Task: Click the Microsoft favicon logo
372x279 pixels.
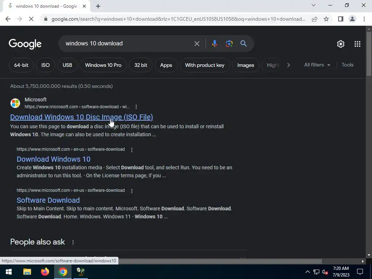Action: coord(15,103)
